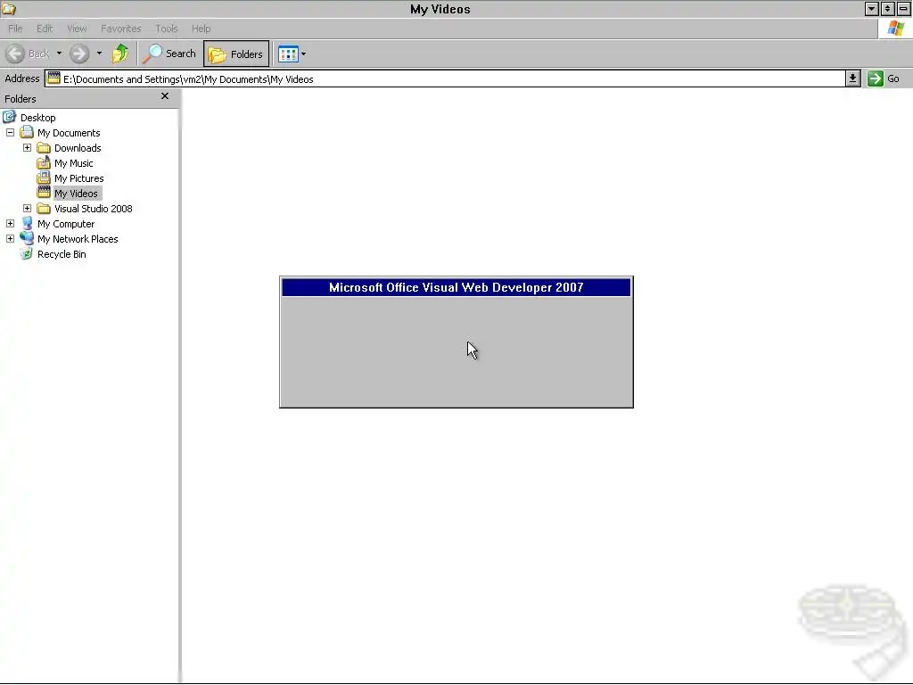913x685 pixels.
Task: Expand the Visual Studio 2008 node
Action: click(27, 209)
